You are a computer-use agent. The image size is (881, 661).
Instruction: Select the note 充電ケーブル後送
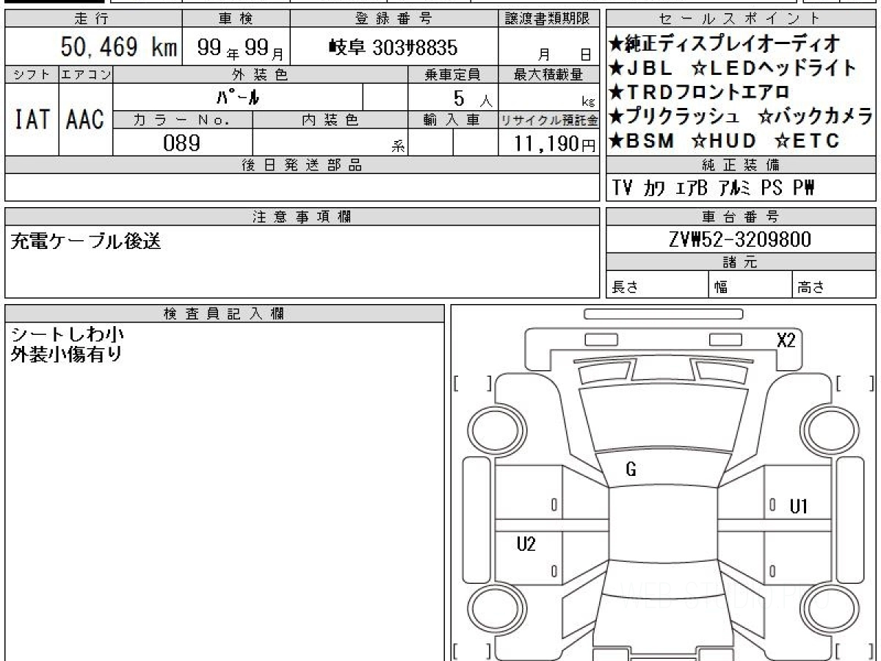[86, 241]
